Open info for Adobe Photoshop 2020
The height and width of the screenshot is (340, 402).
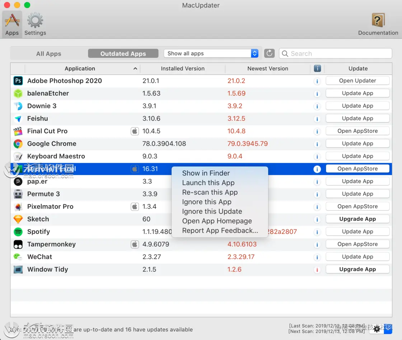317,81
